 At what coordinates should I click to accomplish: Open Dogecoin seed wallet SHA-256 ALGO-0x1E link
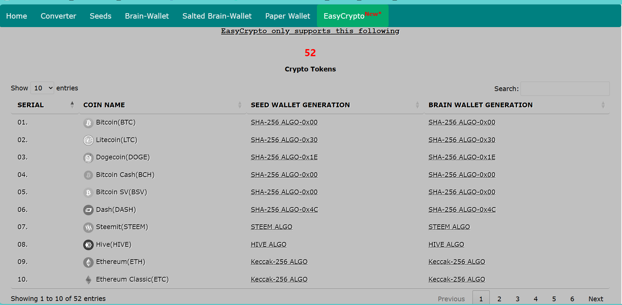click(x=284, y=157)
